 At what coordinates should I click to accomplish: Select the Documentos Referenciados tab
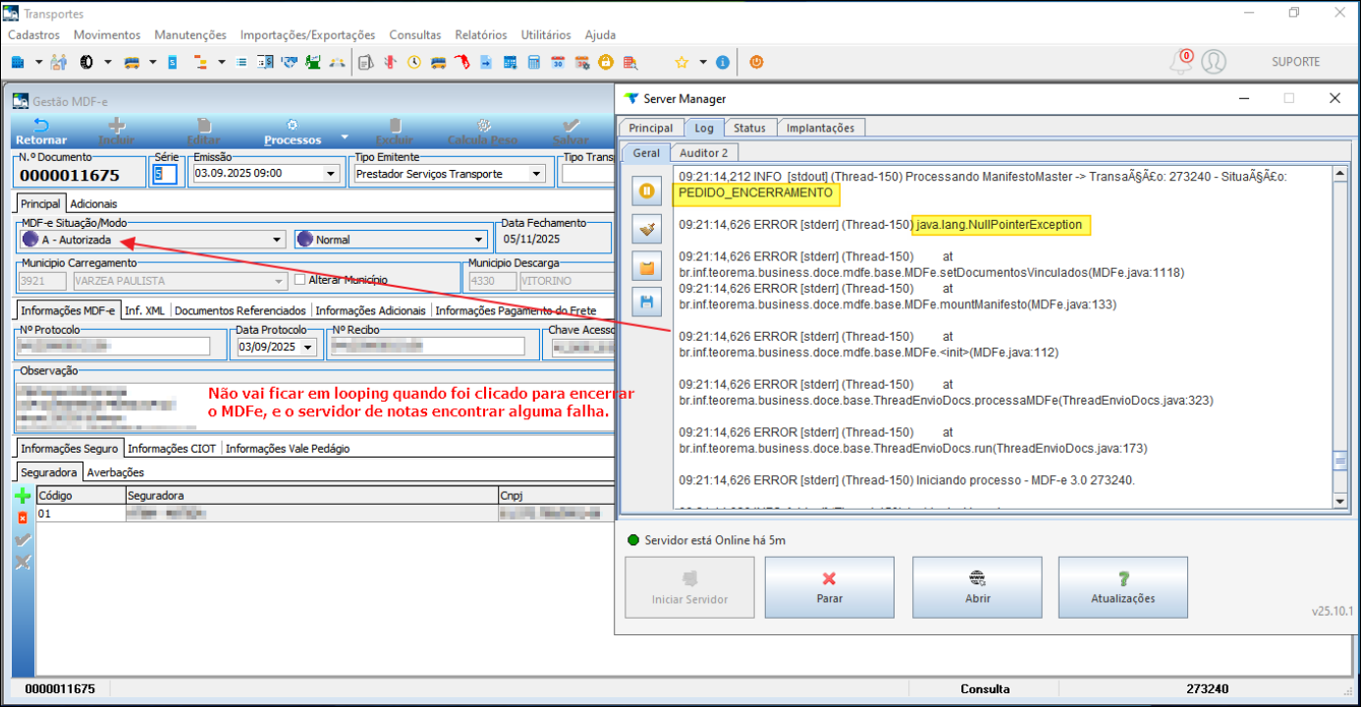click(x=241, y=310)
